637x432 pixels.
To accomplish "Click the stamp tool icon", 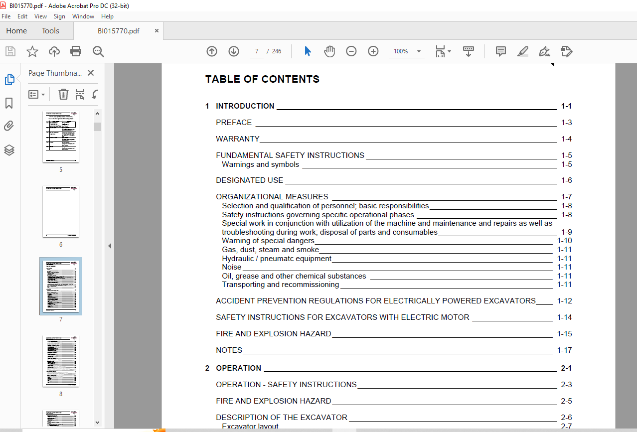I will 566,51.
